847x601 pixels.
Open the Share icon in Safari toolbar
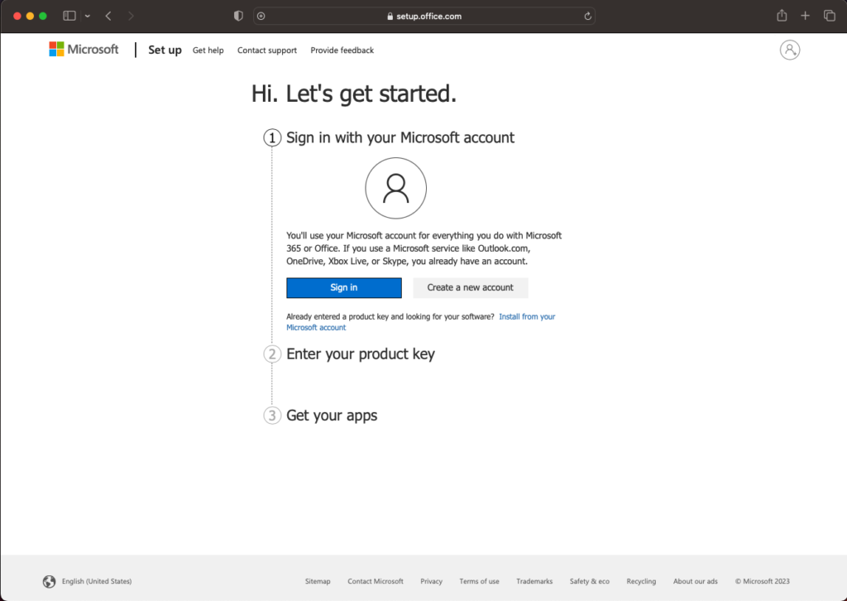[x=782, y=15]
